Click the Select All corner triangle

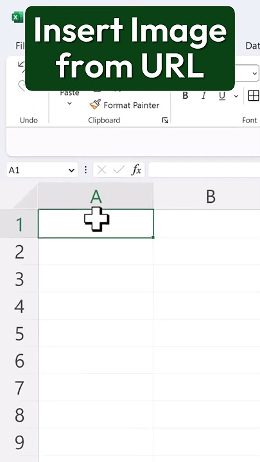tap(25, 199)
